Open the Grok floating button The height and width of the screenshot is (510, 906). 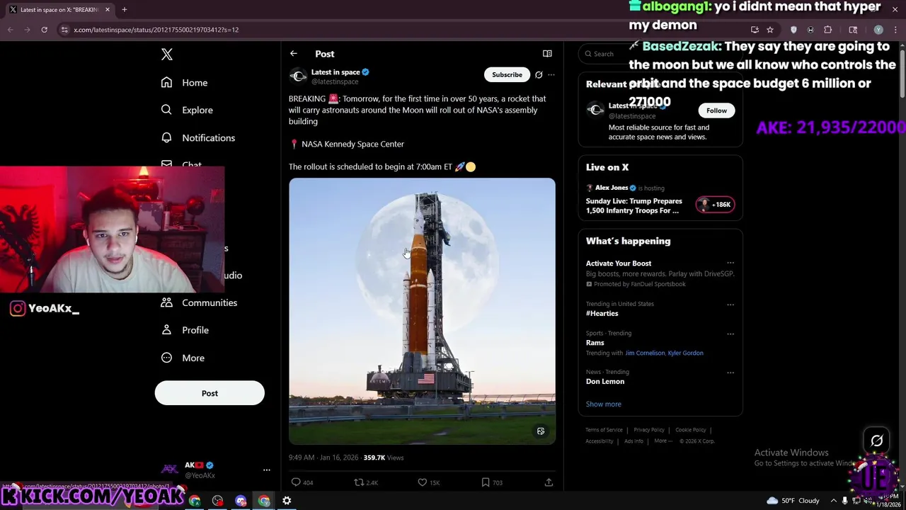[x=876, y=441]
